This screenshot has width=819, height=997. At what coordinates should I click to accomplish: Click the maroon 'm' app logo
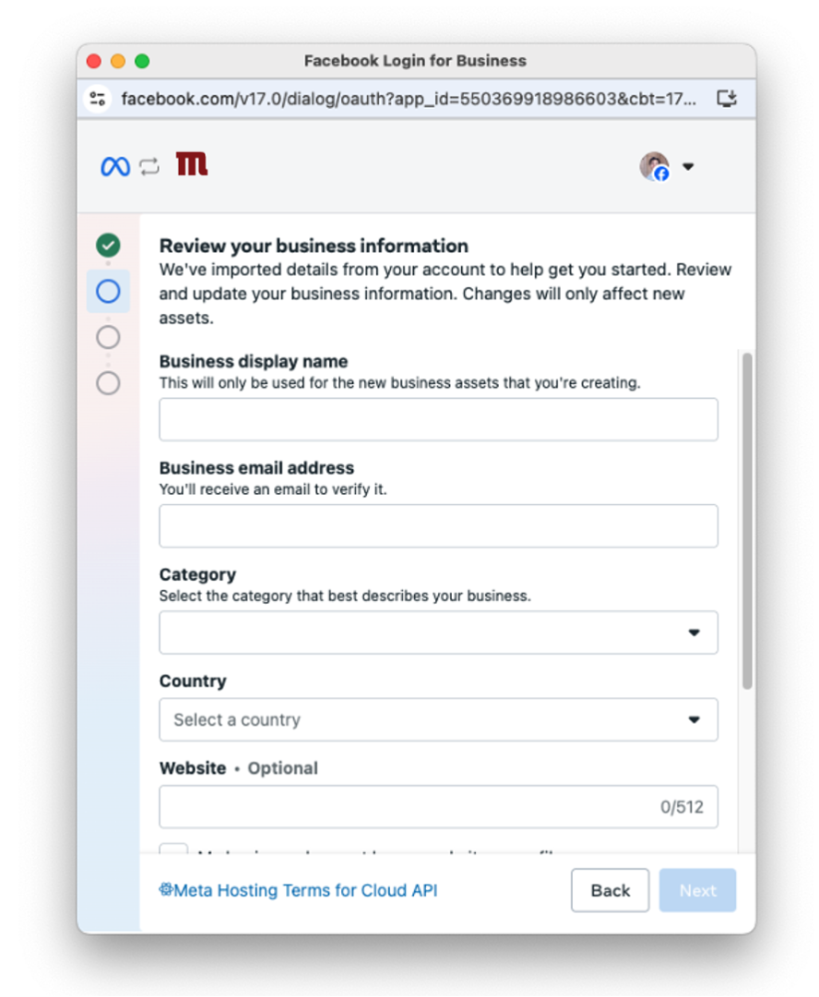tap(191, 166)
